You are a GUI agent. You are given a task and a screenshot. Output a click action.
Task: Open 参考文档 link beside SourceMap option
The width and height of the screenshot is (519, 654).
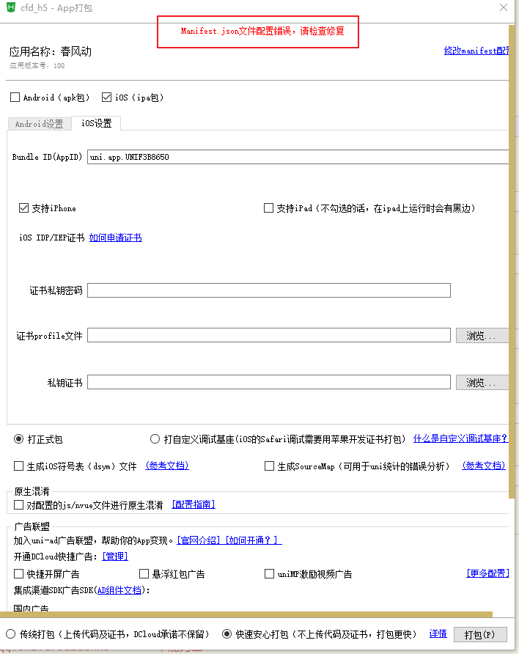pos(484,466)
